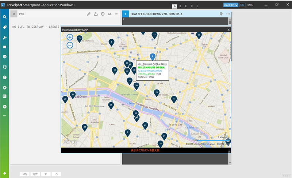Select hotel pin 37 on map
292x178 pixels.
coord(127,63)
